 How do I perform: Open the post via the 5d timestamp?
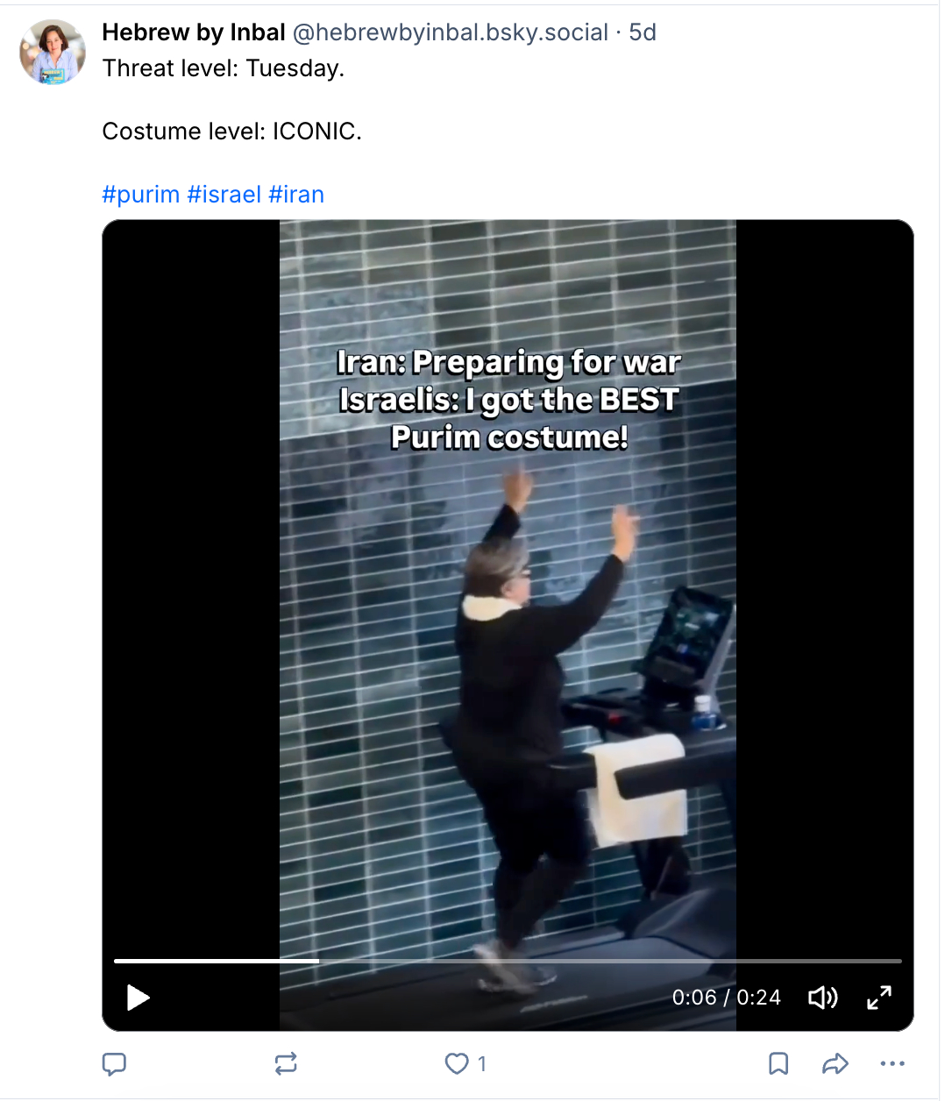click(643, 32)
